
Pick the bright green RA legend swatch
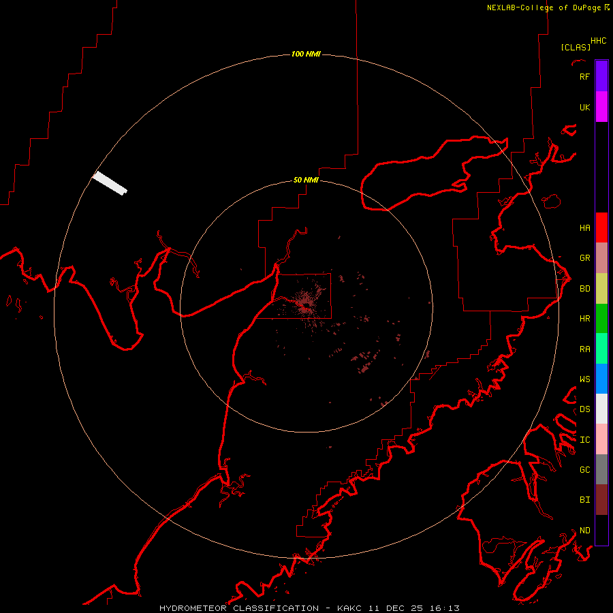(601, 349)
